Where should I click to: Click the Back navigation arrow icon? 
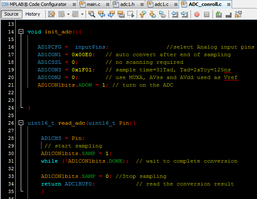point(62,14)
